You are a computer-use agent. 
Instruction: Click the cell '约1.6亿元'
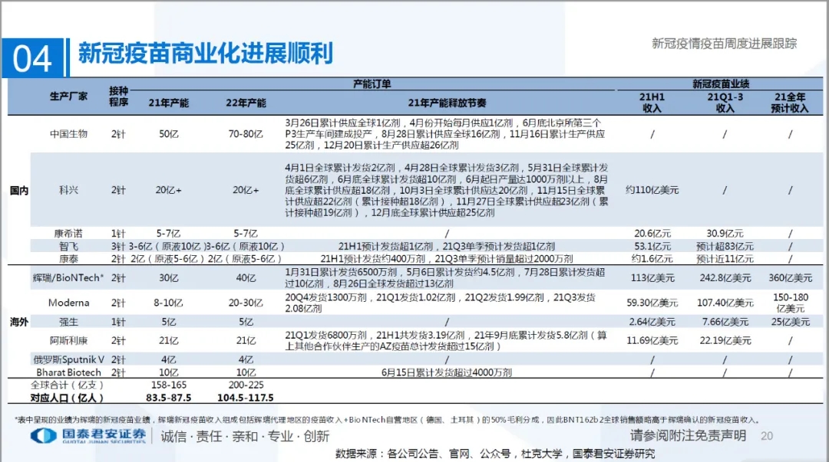[x=652, y=259]
